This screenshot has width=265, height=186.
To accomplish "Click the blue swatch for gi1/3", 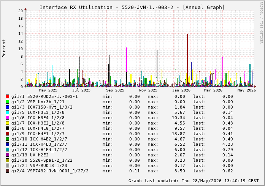I will [7, 107].
